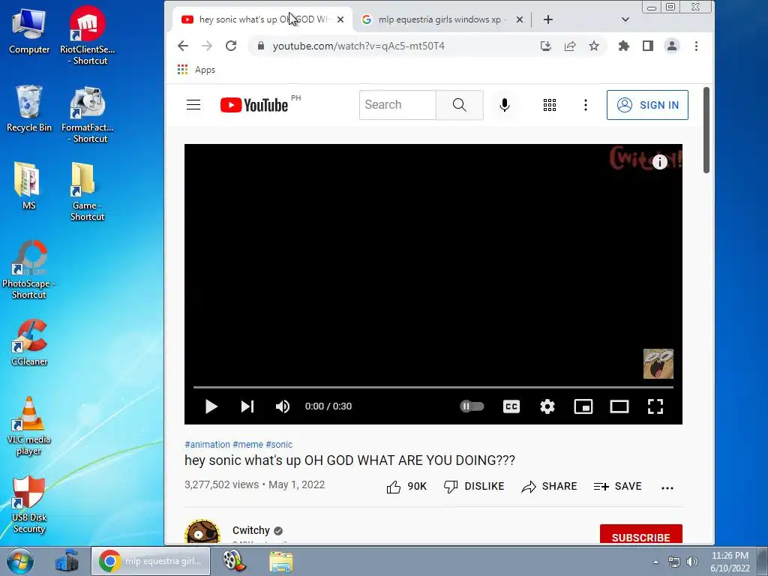Screen dimensions: 768x576
Task: Open the Cwitchy channel avatar
Action: [x=202, y=532]
